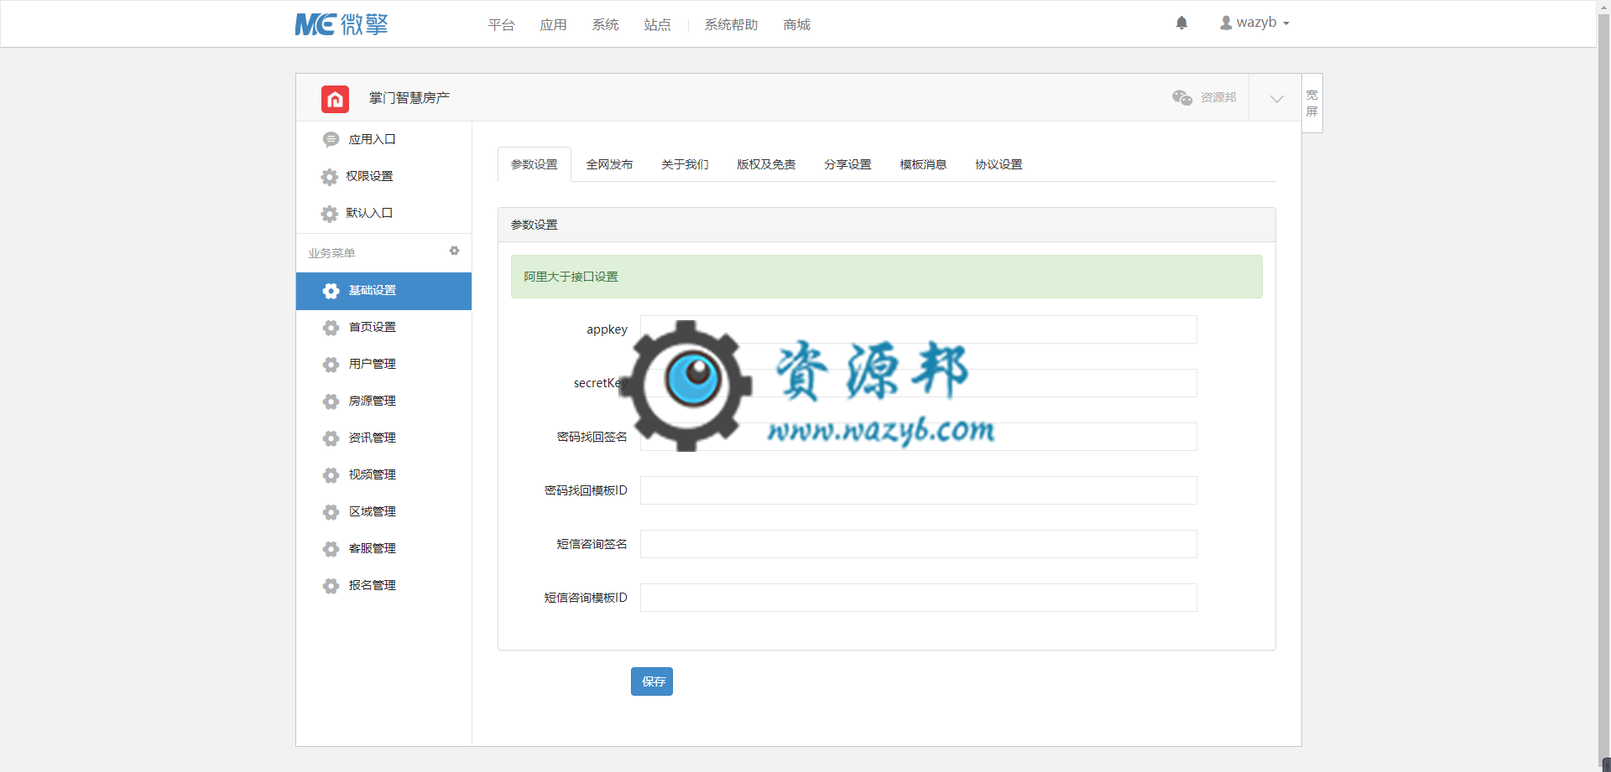
Task: Click the gear icon for 区域管理
Action: [x=331, y=512]
